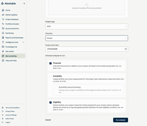Open Project database page
This screenshot has width=147, height=126.
click(13, 19)
